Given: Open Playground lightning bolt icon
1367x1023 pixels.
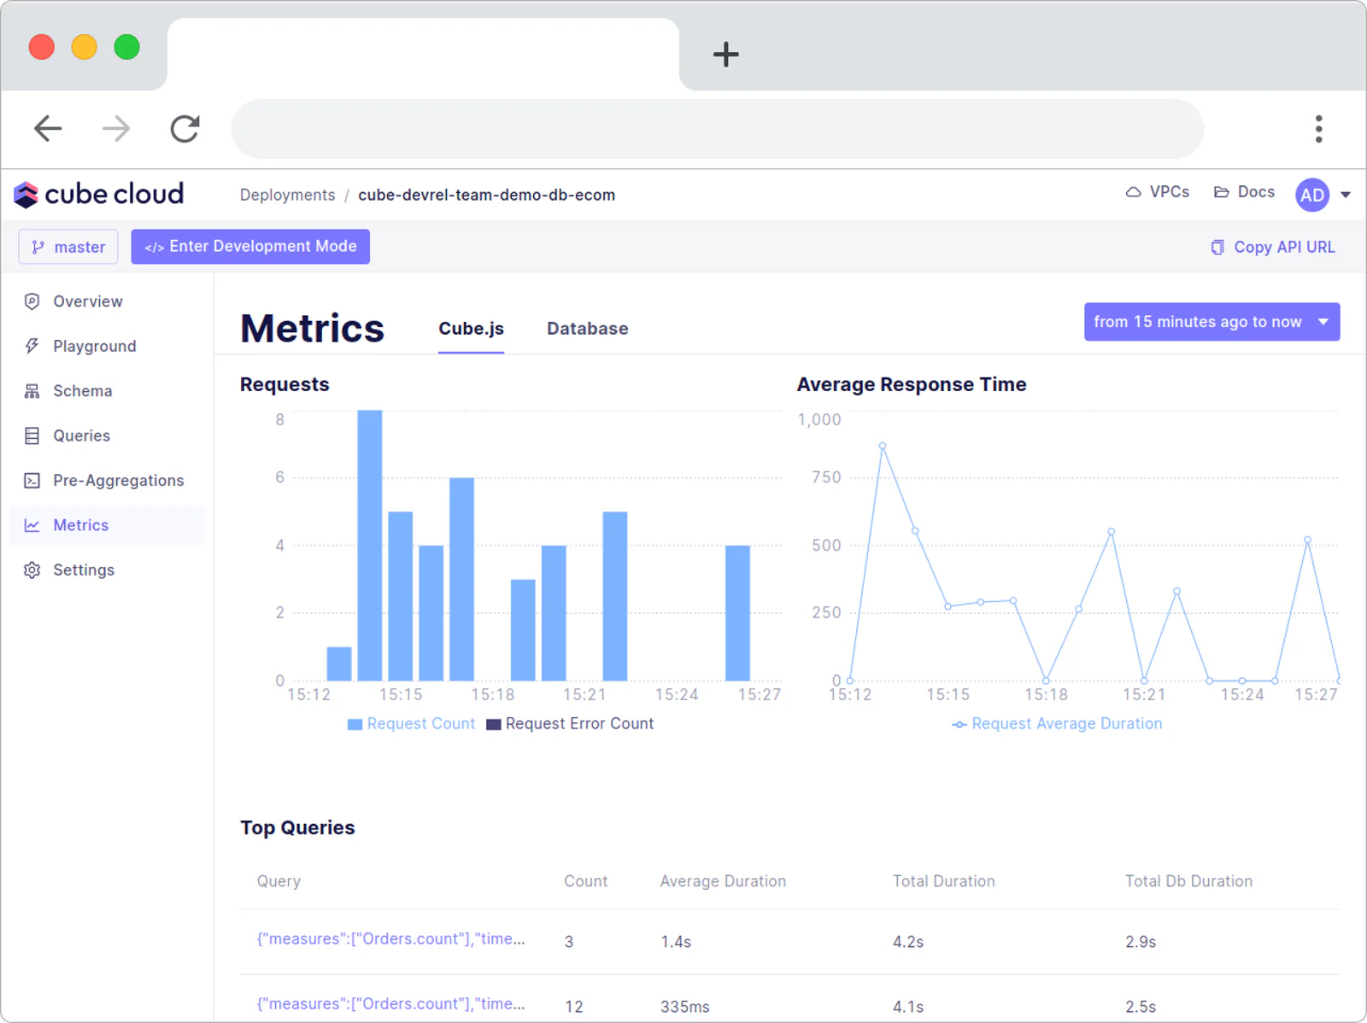Looking at the screenshot, I should tap(32, 346).
